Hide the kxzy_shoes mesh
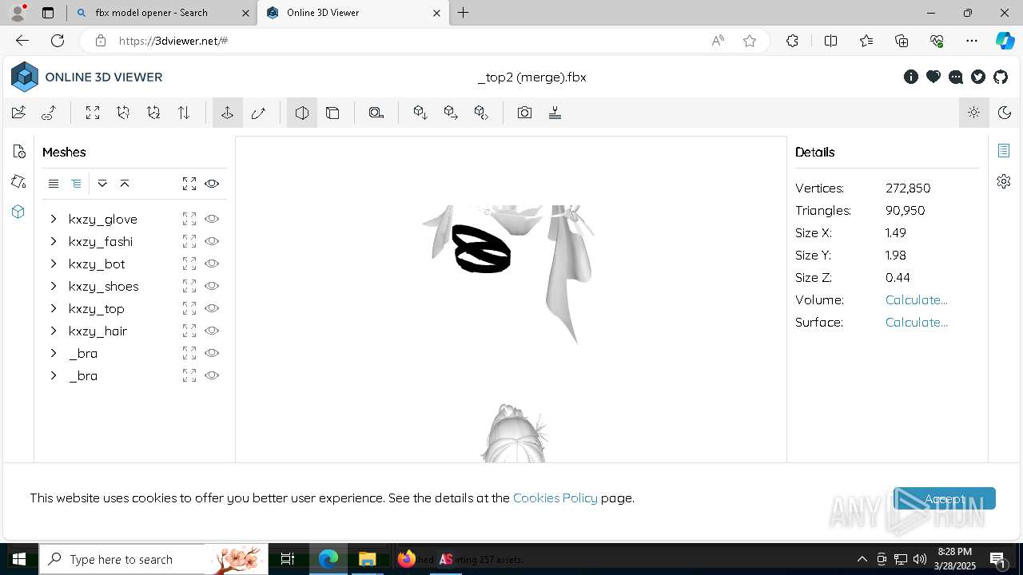This screenshot has width=1023, height=575. click(212, 286)
